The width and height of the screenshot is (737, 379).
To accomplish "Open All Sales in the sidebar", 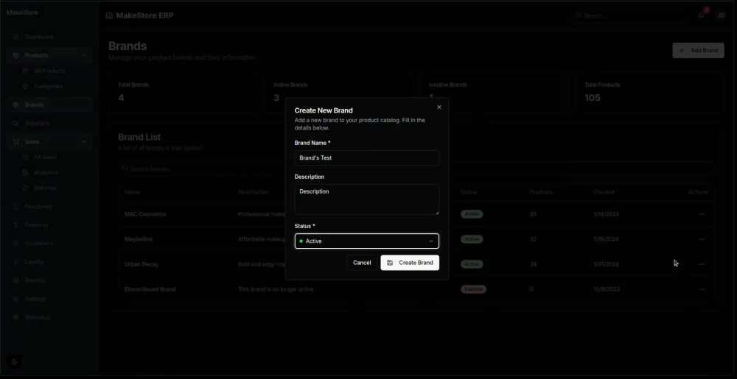I will point(54,157).
